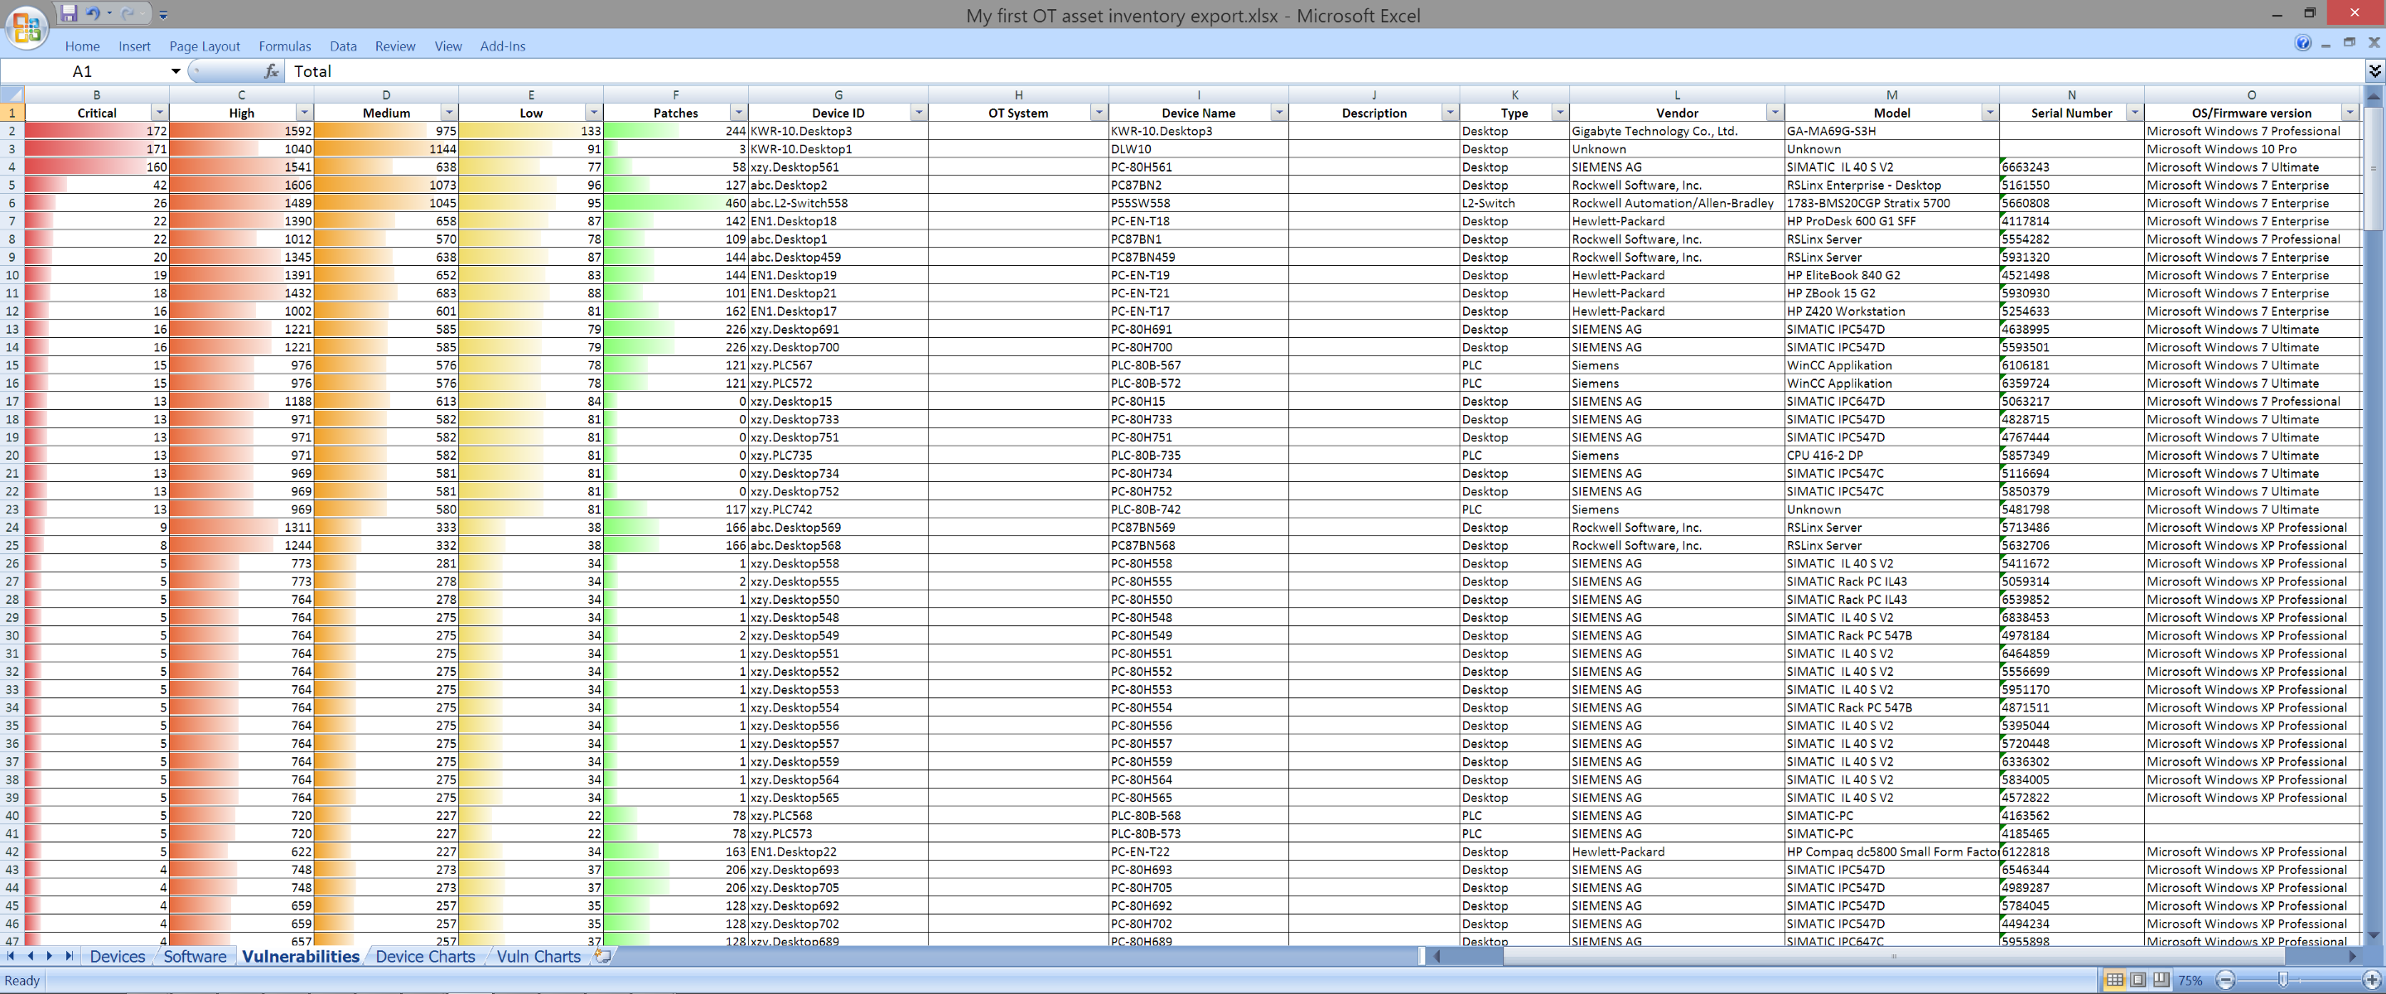Open the Review ribbon tab
Viewport: 2386px width, 994px height.
pyautogui.click(x=394, y=46)
